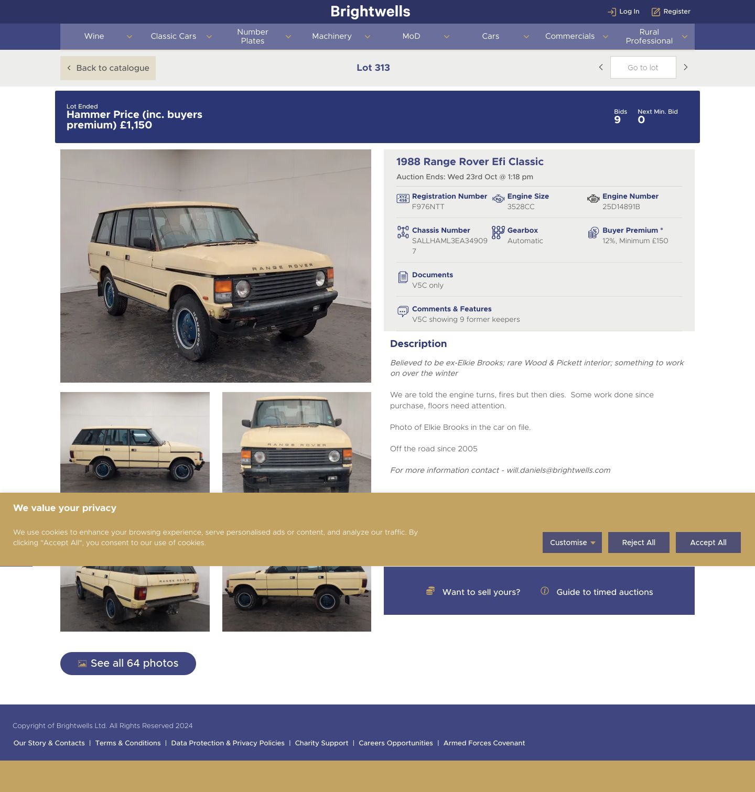Click the Comments & Features speech icon

pos(403,311)
